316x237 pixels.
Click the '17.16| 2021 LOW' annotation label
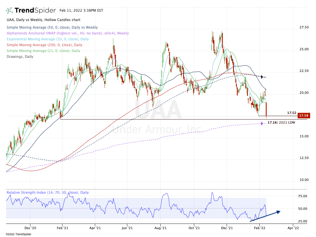coord(281,122)
